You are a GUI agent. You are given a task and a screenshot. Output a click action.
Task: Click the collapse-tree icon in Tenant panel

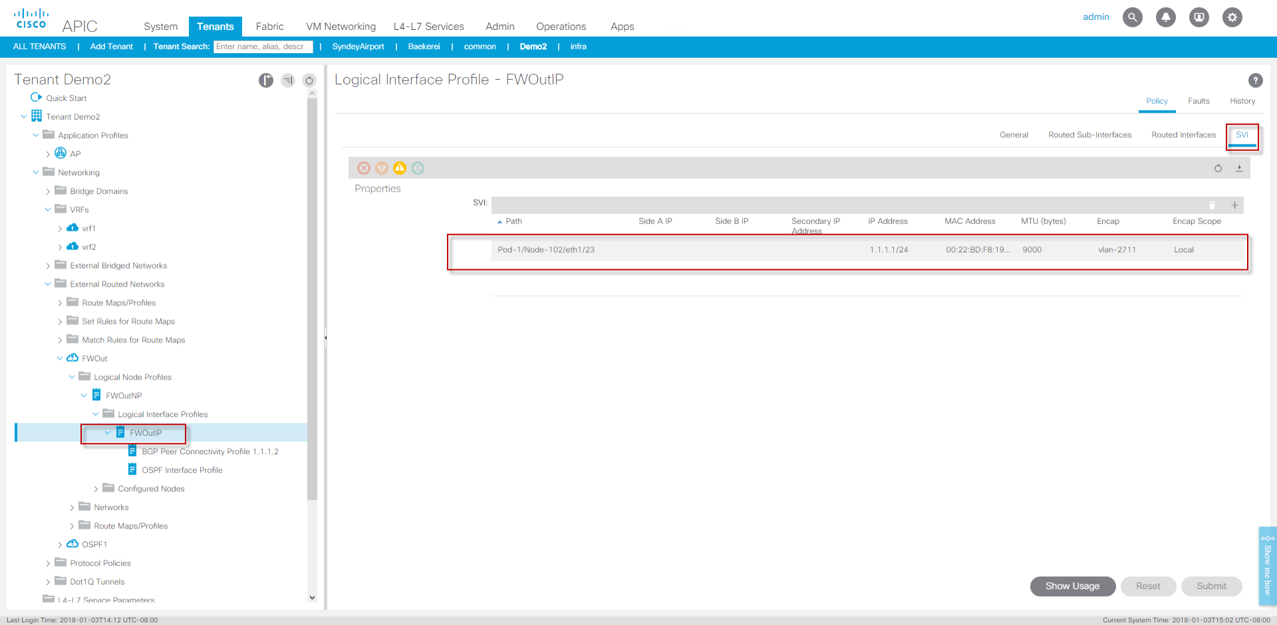coord(288,80)
